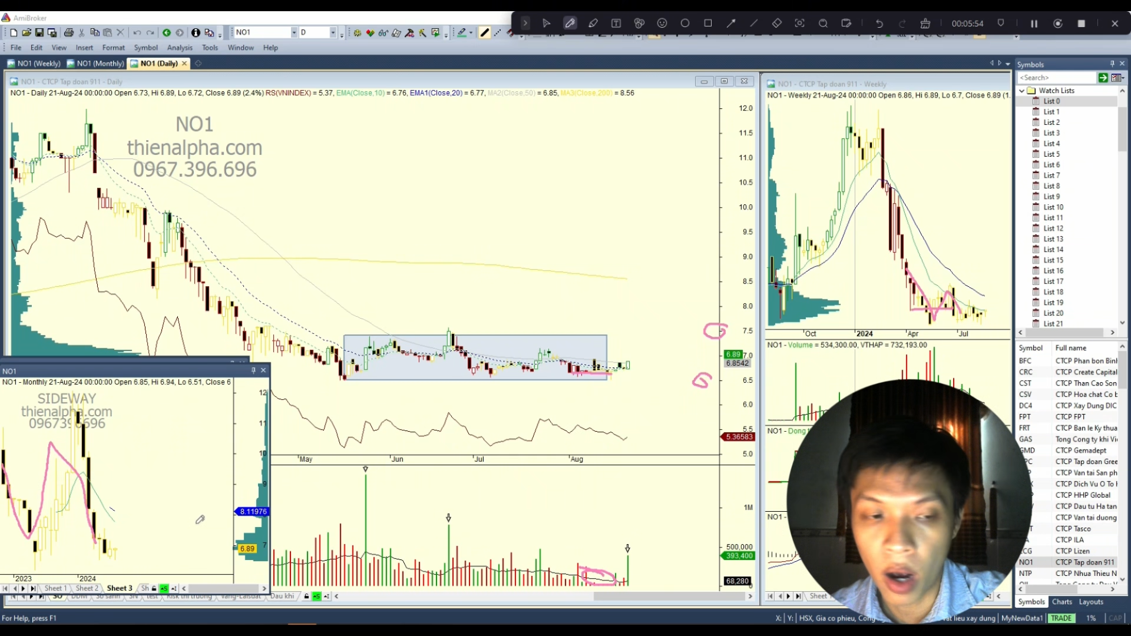Switch to the NO1 (Monthly) tab
The width and height of the screenshot is (1131, 636).
point(95,64)
